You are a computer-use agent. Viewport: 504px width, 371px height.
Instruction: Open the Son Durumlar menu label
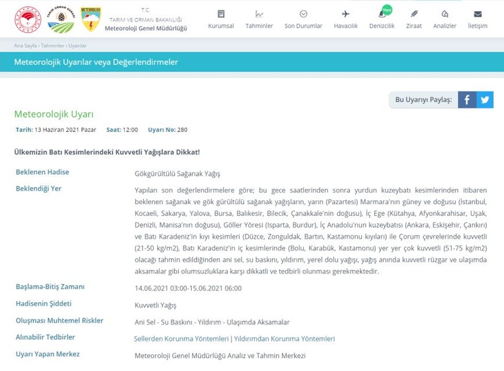[303, 26]
